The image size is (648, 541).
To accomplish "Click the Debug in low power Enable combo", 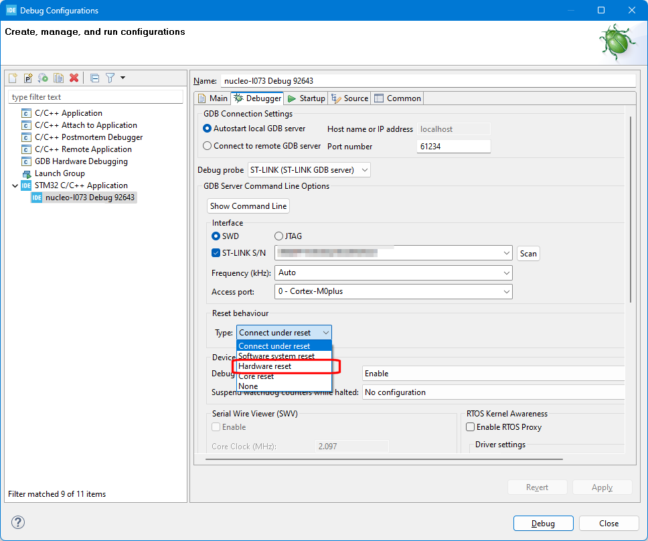I will point(493,373).
